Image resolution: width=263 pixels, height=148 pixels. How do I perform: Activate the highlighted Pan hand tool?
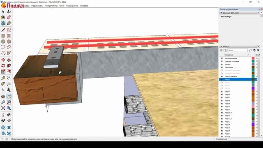tap(9, 97)
